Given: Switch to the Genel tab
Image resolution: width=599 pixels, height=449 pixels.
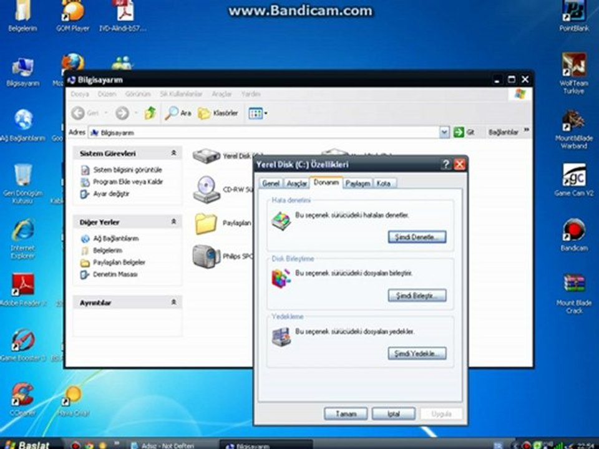Looking at the screenshot, I should click(x=271, y=183).
